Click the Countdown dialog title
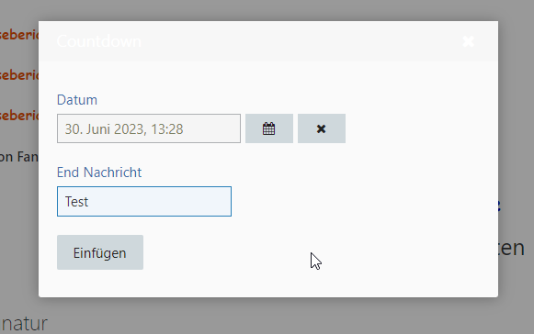The height and width of the screenshot is (334, 534). click(x=98, y=41)
